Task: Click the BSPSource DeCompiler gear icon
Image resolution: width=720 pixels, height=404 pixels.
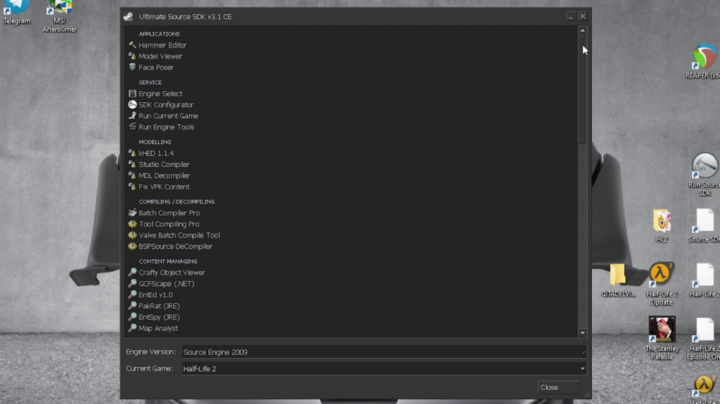Action: click(133, 246)
